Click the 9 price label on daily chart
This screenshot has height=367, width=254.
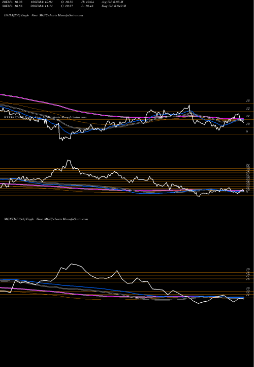click(x=247, y=132)
